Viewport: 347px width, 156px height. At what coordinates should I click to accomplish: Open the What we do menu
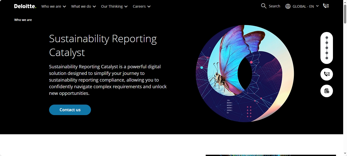click(84, 6)
